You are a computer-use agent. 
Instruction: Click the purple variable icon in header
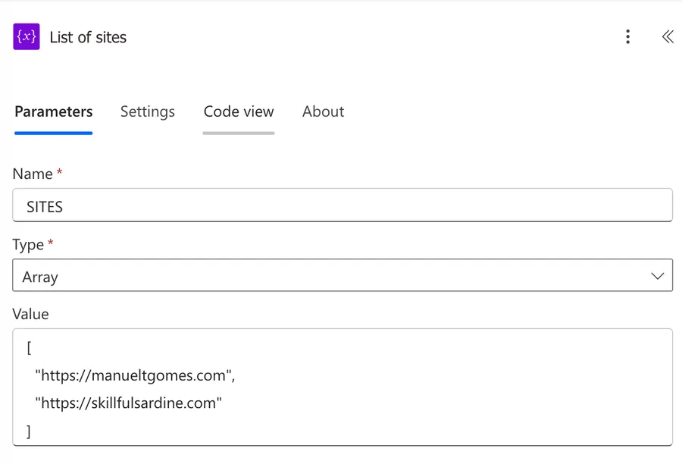point(27,37)
